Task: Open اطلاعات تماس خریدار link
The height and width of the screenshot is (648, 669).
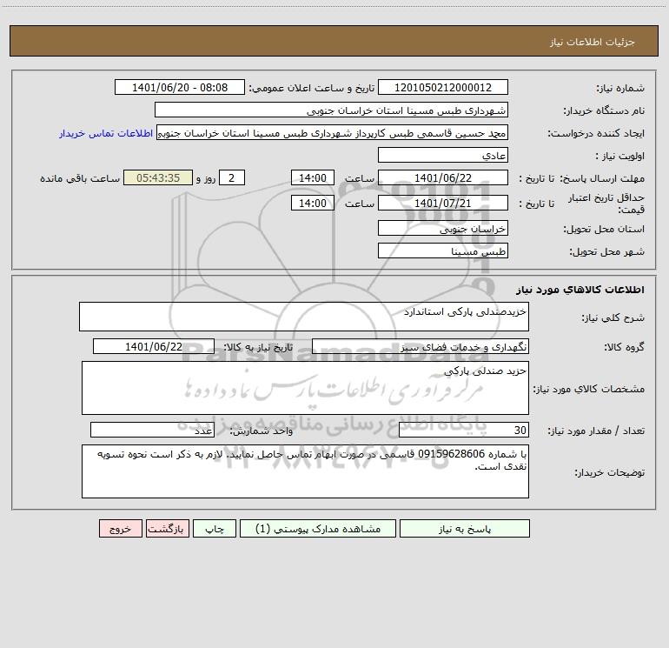Action: click(106, 133)
